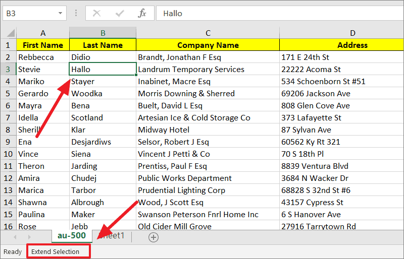Image resolution: width=404 pixels, height=259 pixels.
Task: Select cell containing Tarbor
Action: coord(103,190)
